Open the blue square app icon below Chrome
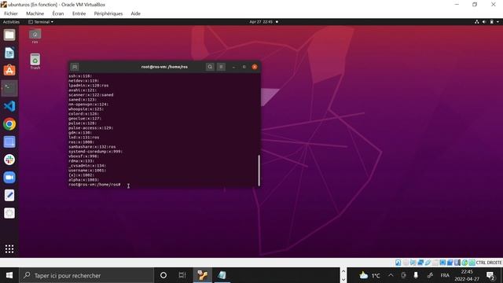Screen dimensions: 503x283 (9, 141)
